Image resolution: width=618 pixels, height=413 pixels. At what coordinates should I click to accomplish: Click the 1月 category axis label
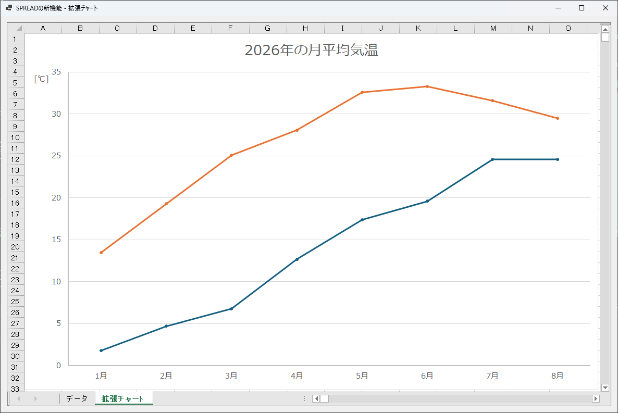(x=101, y=376)
